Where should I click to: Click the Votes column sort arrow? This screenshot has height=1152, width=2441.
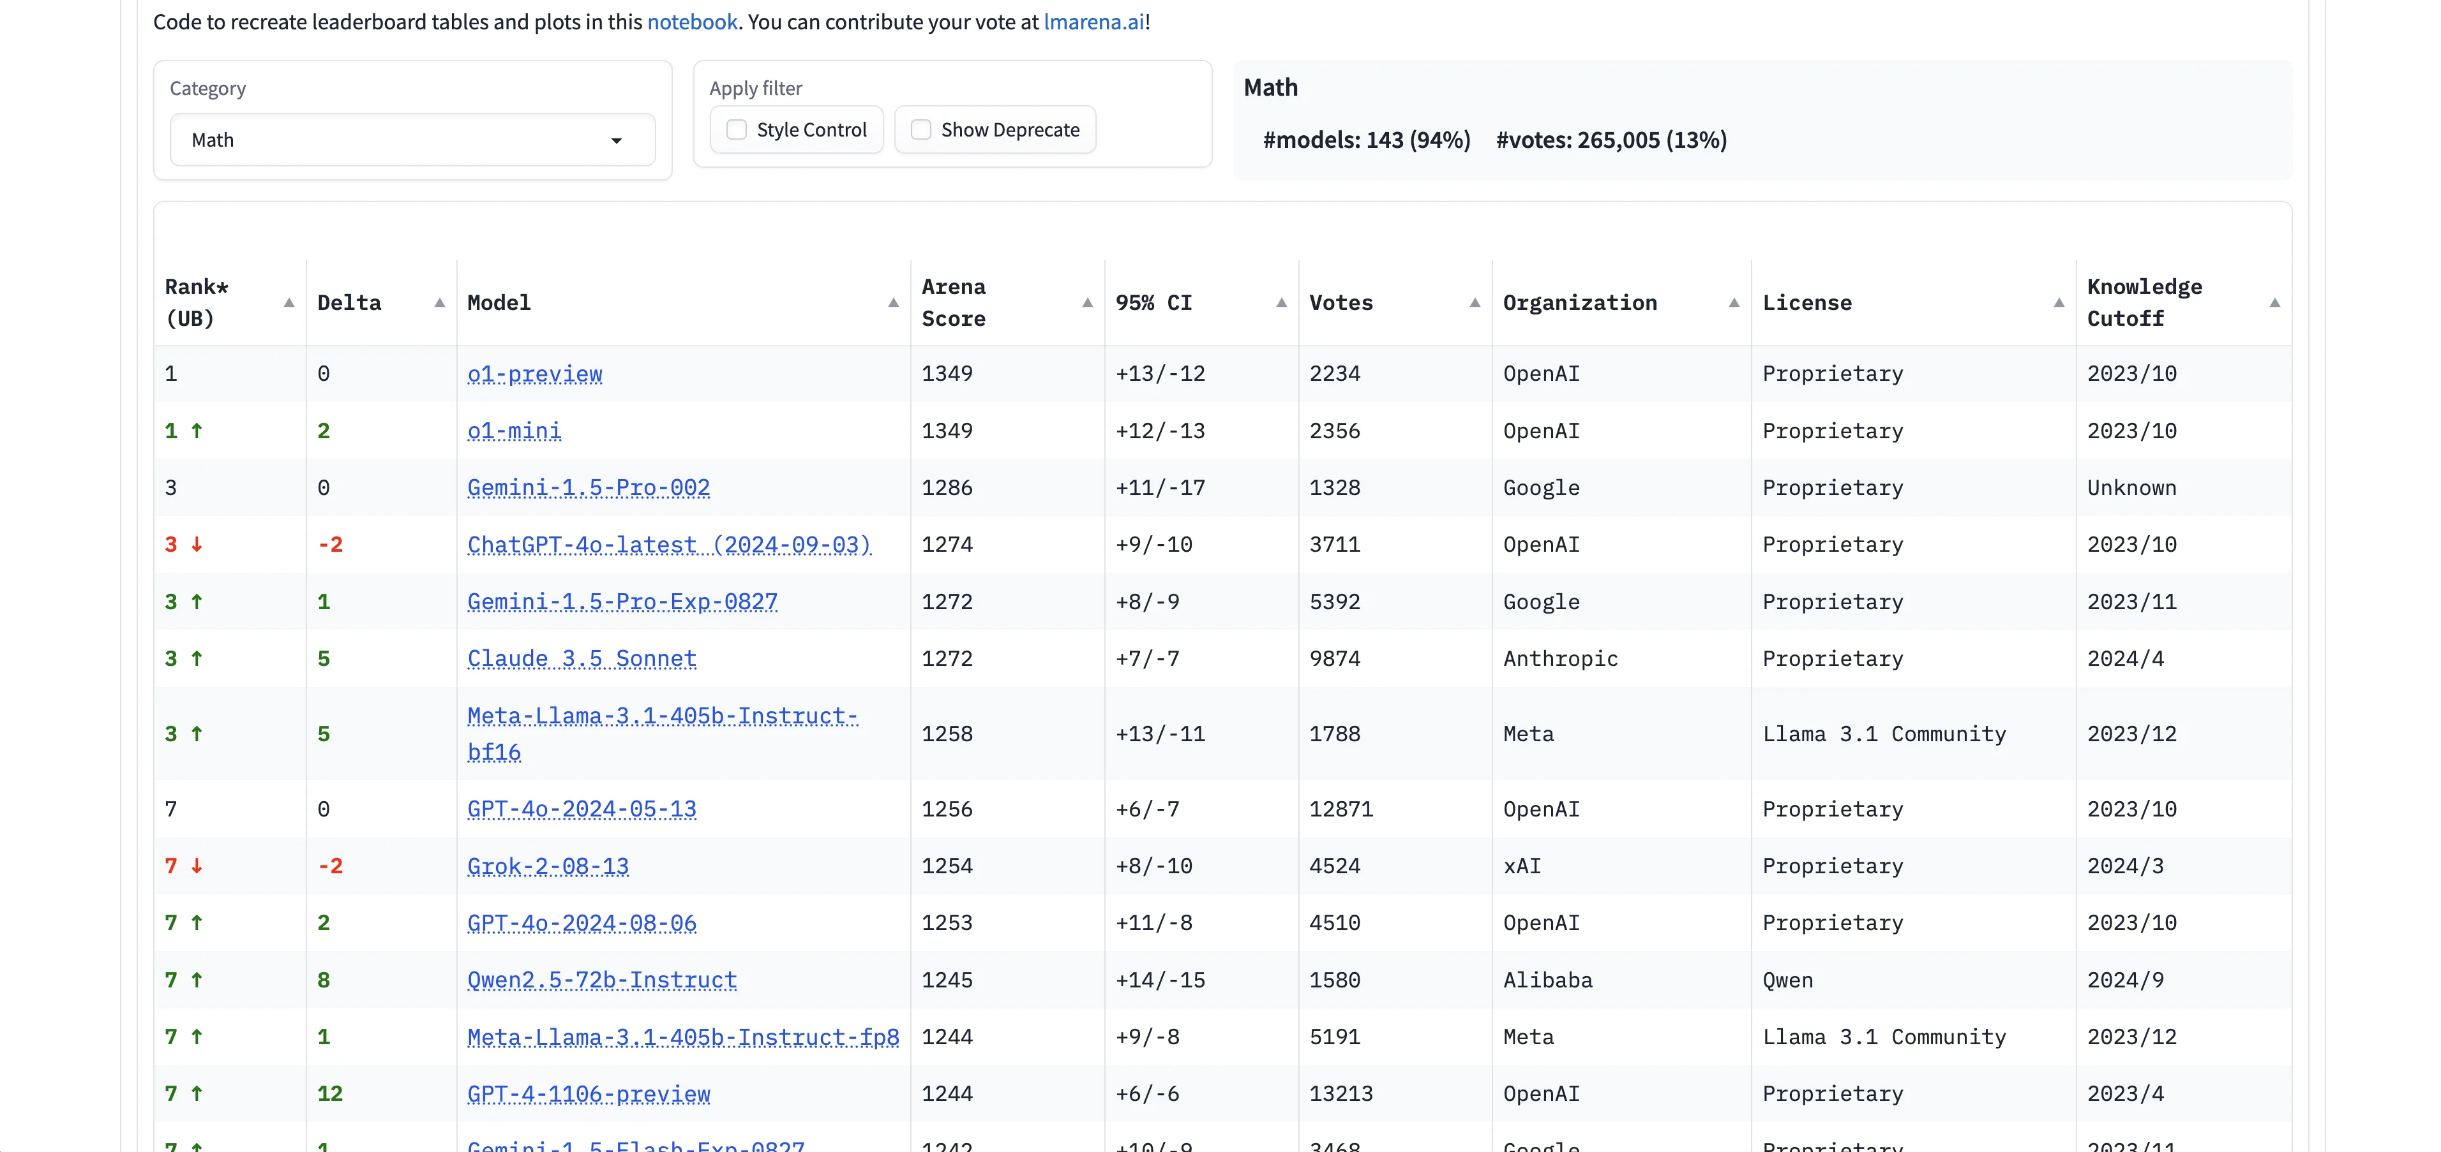1475,303
